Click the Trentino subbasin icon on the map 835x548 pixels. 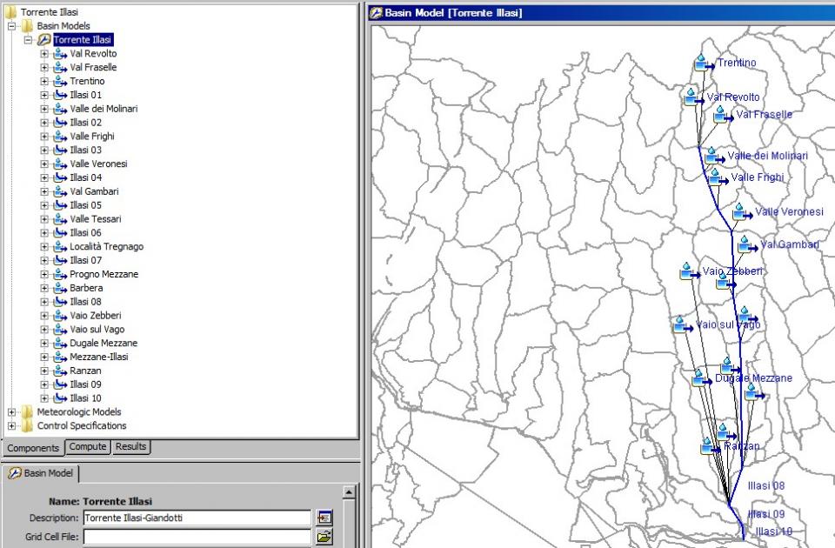point(705,63)
